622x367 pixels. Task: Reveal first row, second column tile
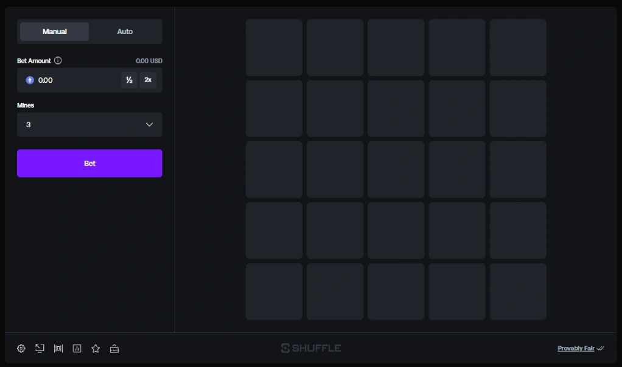coord(335,47)
